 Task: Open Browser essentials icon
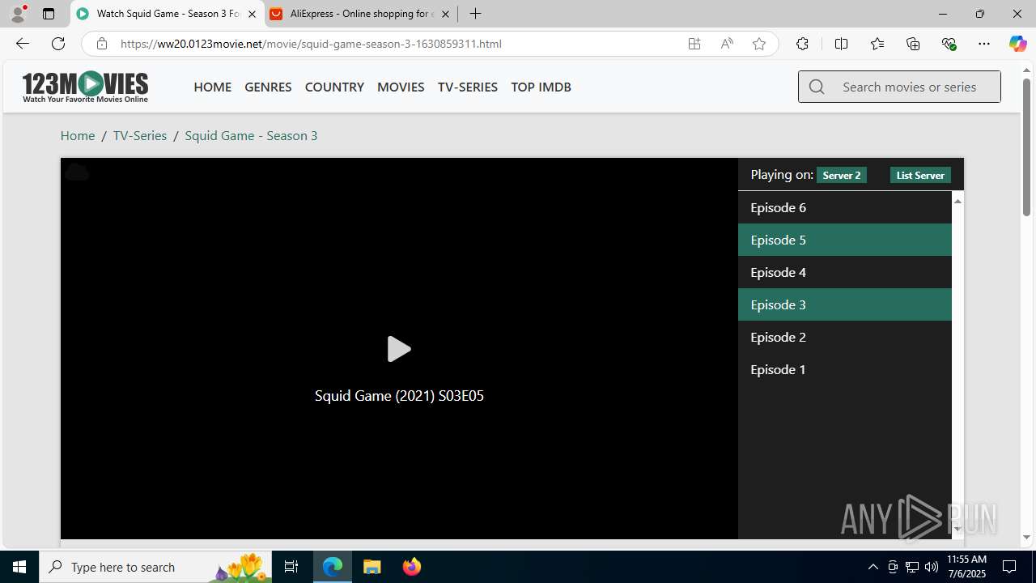tap(949, 44)
